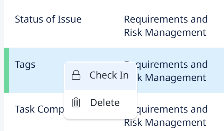Viewport: 224px width, 131px height.
Task: Click the gray sidebar strip at far left
Action: pos(2,65)
